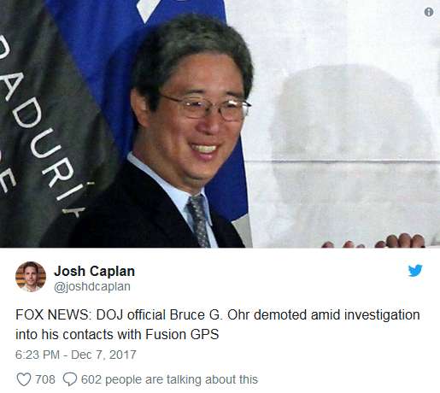This screenshot has width=440, height=393.
Task: Click the name 'Bruce G. Ohr' in tweet text
Action: point(209,315)
